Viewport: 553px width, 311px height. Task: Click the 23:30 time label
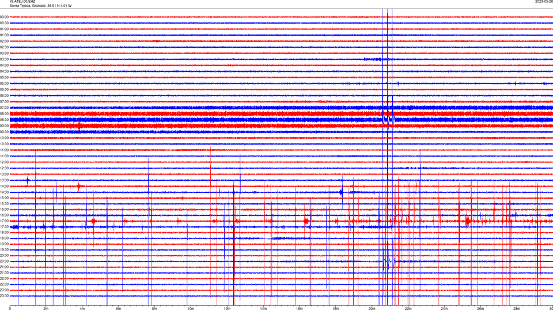4,296
